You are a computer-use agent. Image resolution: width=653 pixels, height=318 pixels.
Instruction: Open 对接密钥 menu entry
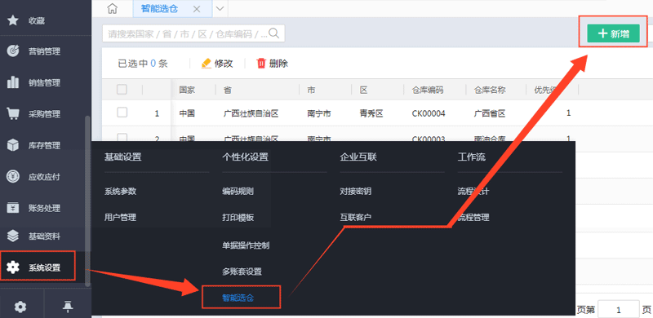click(356, 192)
